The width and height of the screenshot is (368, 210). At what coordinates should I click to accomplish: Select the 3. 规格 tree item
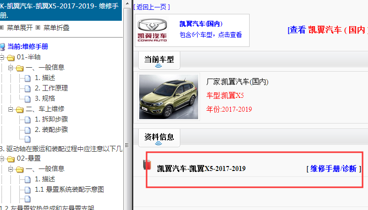click(45, 98)
